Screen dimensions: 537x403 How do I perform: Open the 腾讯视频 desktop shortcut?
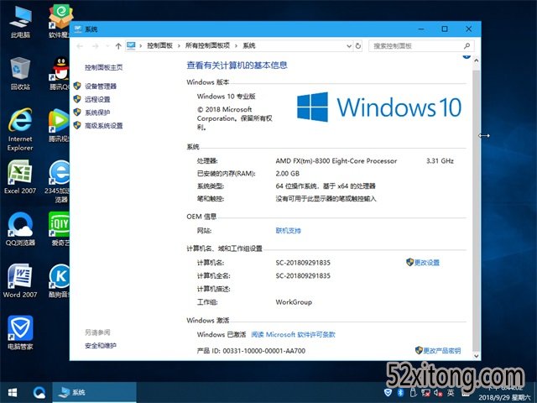tap(60, 125)
